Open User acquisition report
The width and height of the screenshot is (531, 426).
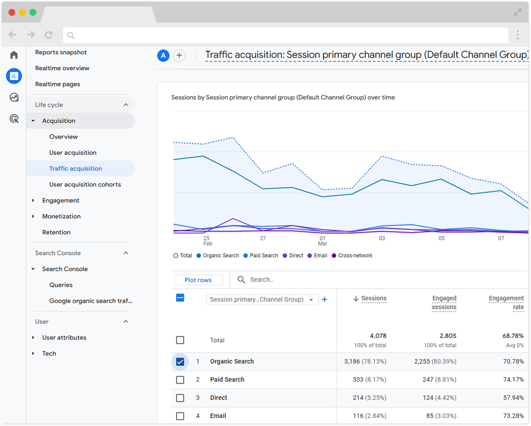(x=73, y=152)
